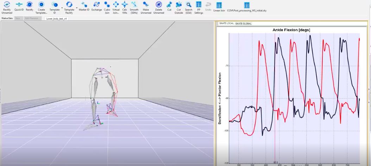
Task: Open PP Settings
Action: tap(199, 8)
